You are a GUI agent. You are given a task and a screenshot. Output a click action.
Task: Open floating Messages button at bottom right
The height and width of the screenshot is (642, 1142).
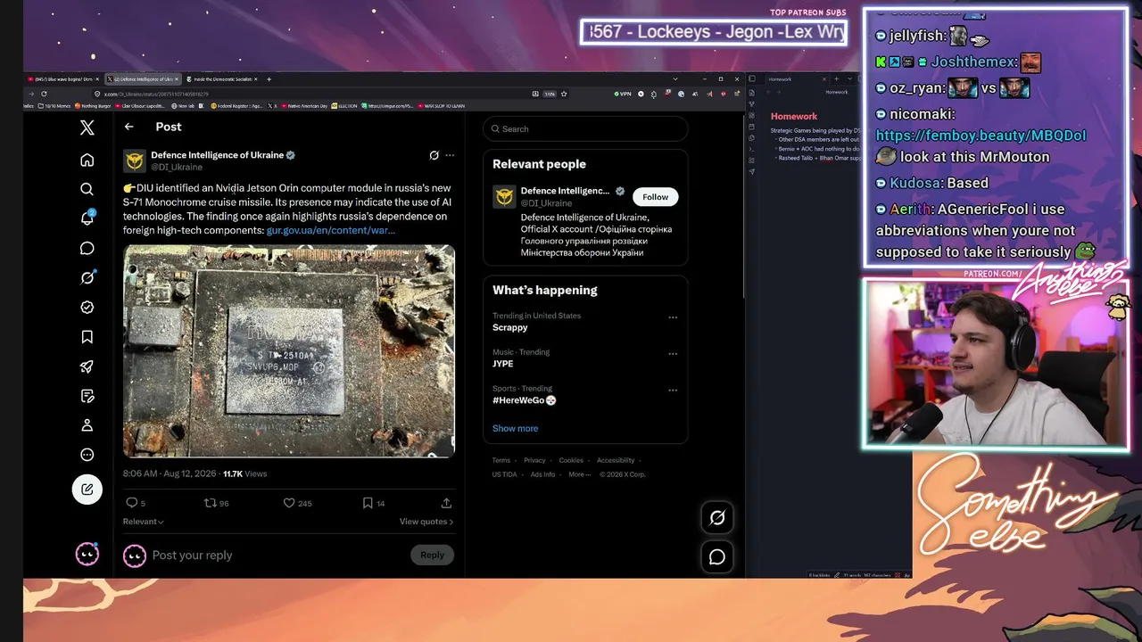[x=717, y=557]
